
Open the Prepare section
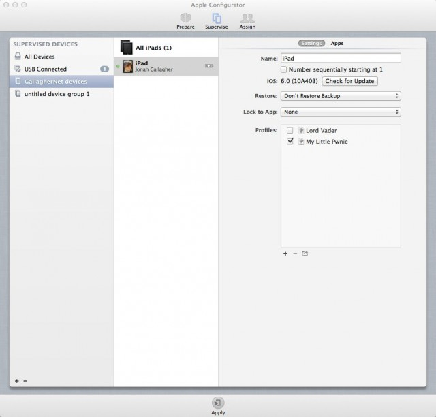[185, 21]
